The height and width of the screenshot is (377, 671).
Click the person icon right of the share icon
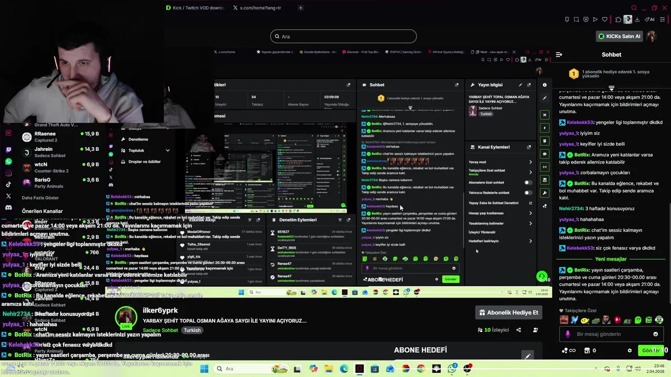click(x=535, y=330)
